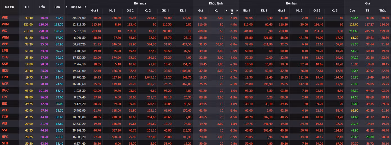This screenshot has width=391, height=145.
Task: Click SSI's -1.3% change cell
Action: point(233,130)
